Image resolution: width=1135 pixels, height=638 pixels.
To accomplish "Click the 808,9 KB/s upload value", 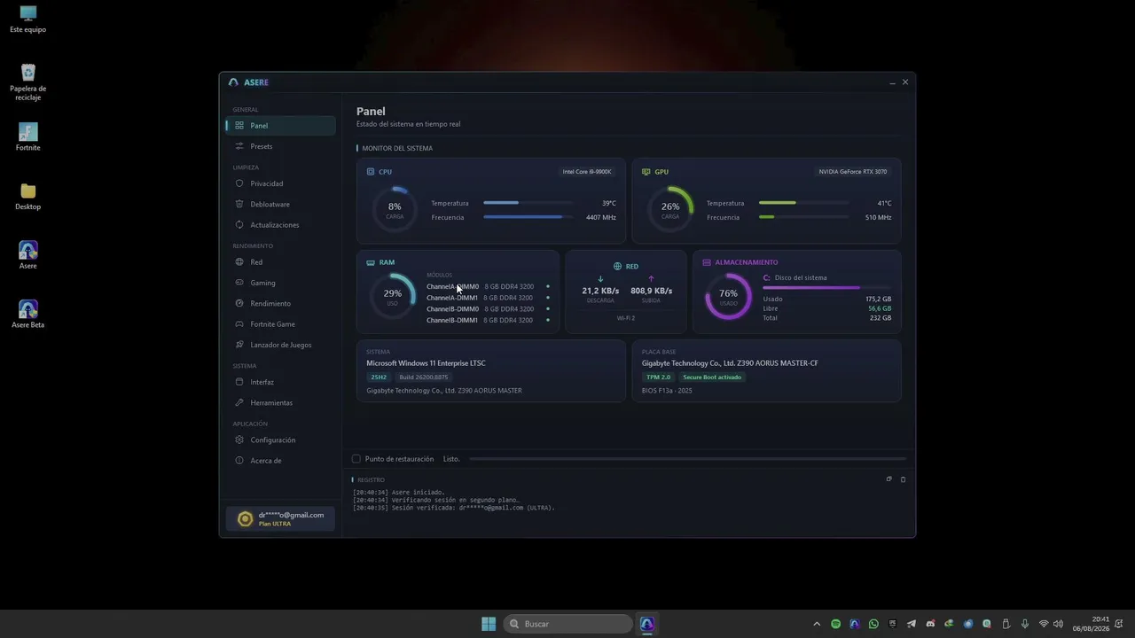I will [651, 291].
